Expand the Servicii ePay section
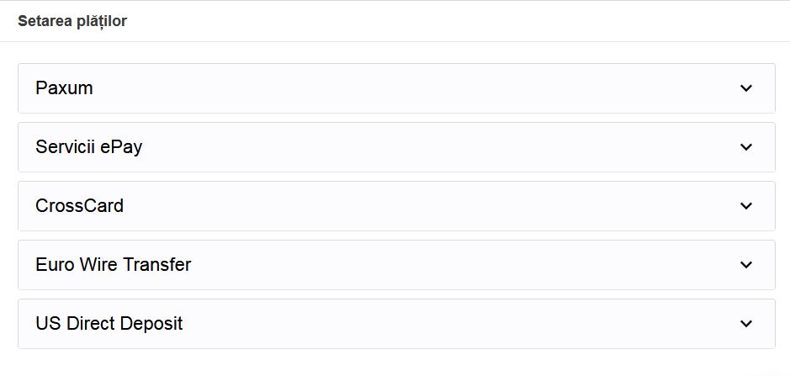 [x=395, y=147]
